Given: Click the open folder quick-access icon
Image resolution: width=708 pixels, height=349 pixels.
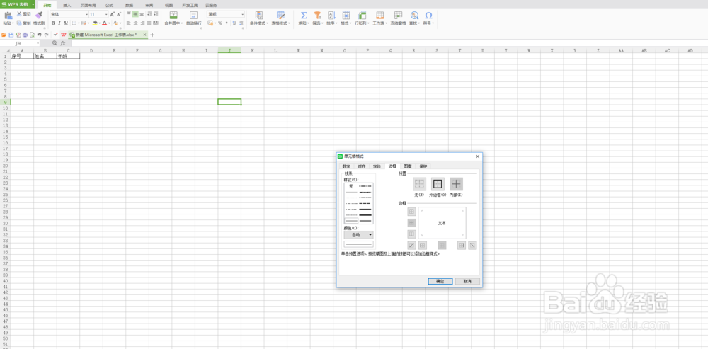Looking at the screenshot, I should coord(4,35).
